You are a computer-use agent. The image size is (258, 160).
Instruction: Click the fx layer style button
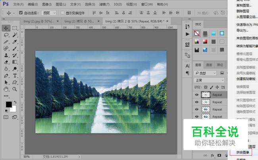coord(212,155)
